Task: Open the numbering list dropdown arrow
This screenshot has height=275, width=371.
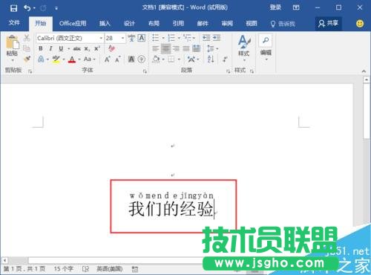Action: [179, 38]
